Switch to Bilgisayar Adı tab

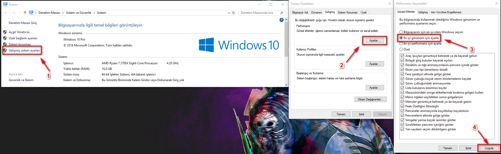[300, 12]
